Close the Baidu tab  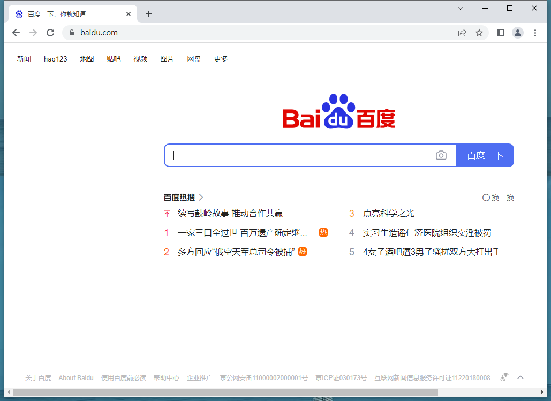129,14
